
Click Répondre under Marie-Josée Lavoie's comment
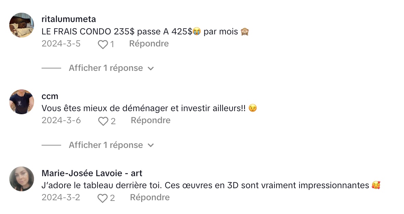150,197
